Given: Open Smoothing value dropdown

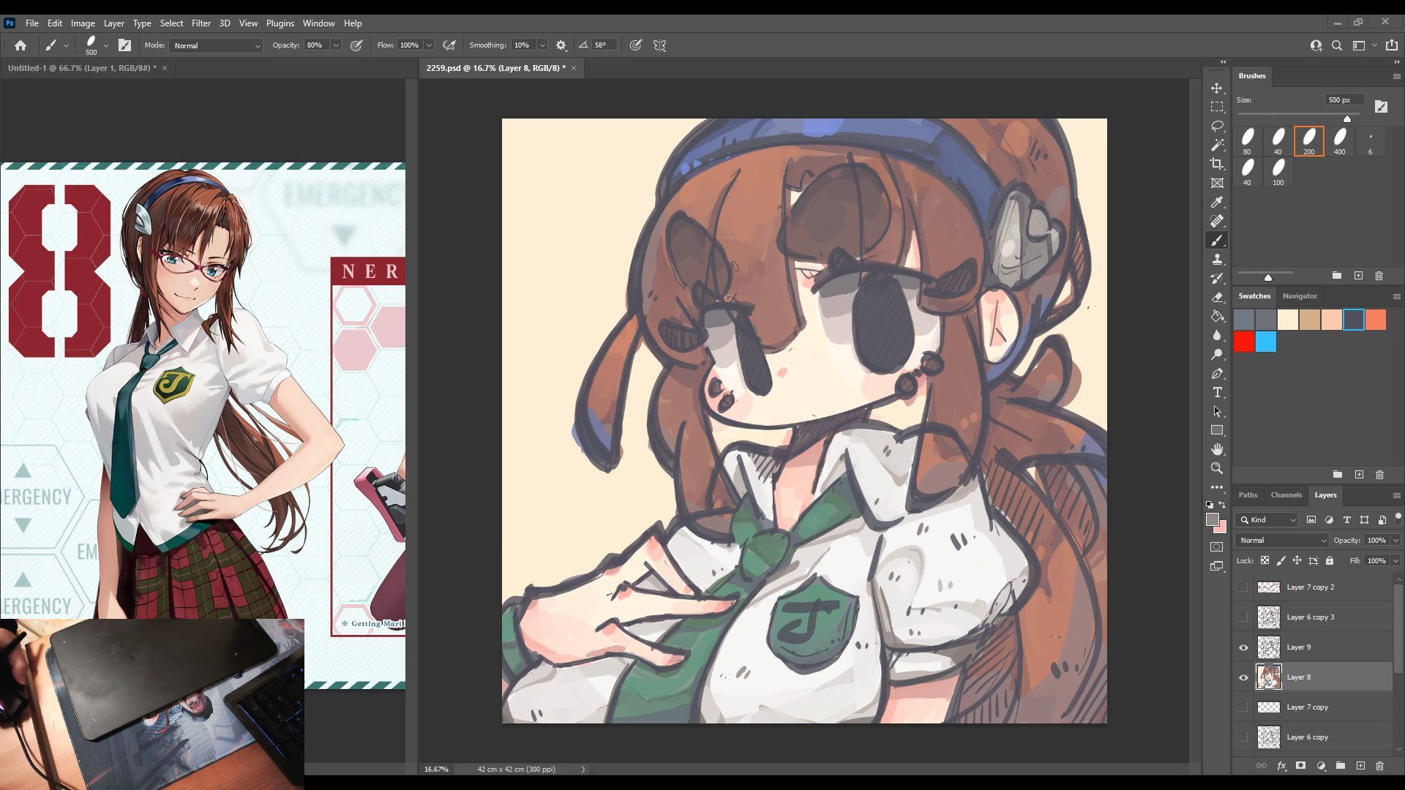Looking at the screenshot, I should 542,45.
